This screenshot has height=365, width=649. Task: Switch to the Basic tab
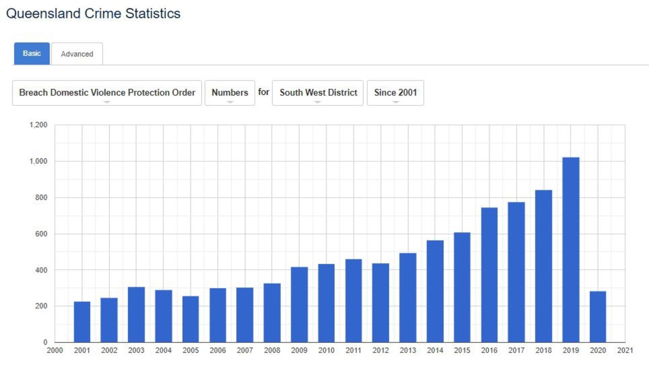[31, 53]
